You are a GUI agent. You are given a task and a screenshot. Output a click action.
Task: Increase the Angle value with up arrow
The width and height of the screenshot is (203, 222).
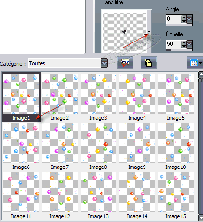pos(184,17)
